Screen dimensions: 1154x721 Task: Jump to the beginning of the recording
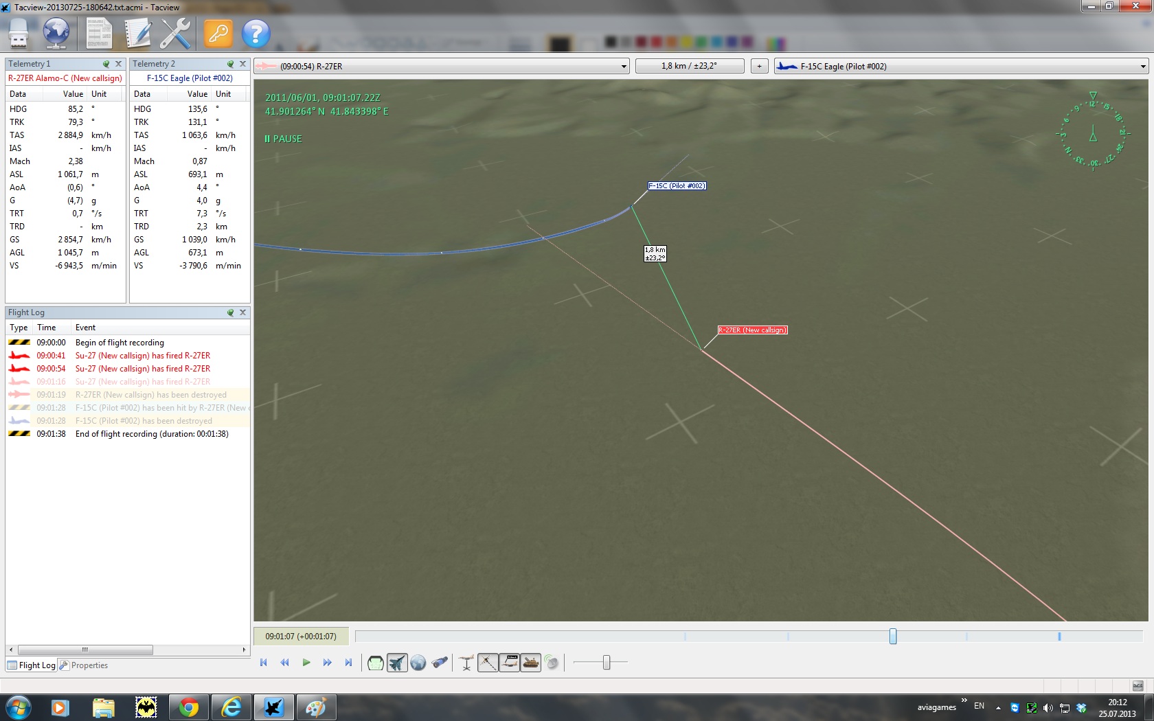[x=264, y=663]
